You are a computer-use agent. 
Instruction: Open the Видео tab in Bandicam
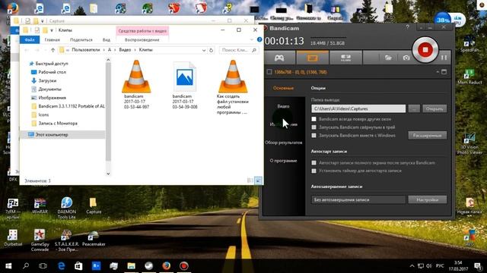(283, 106)
